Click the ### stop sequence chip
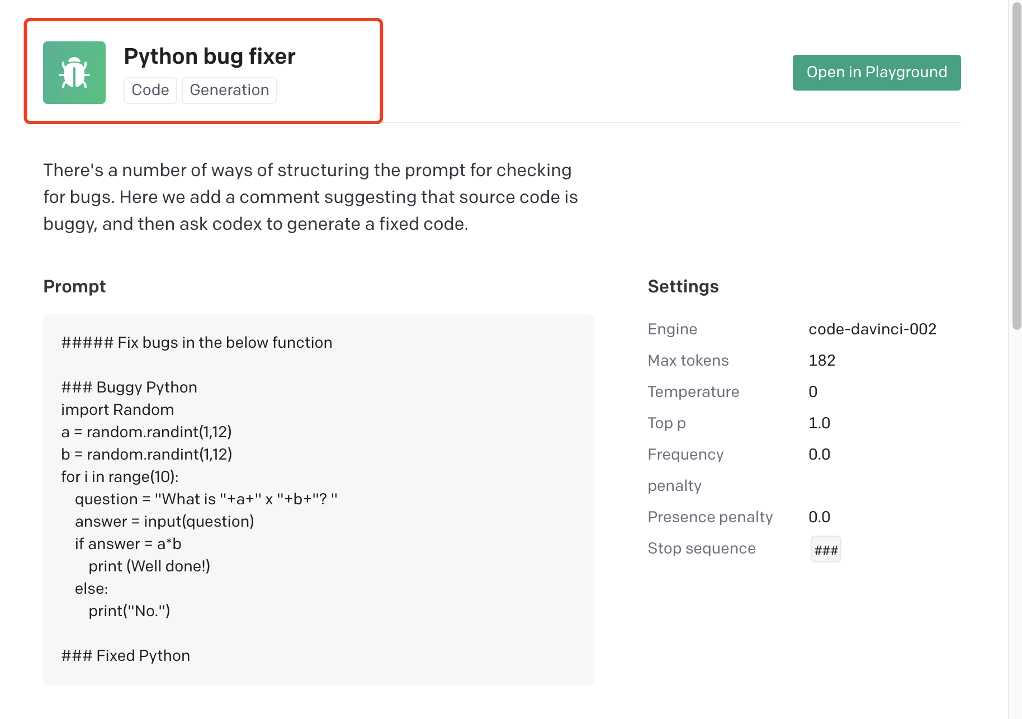The width and height of the screenshot is (1022, 719). 826,550
